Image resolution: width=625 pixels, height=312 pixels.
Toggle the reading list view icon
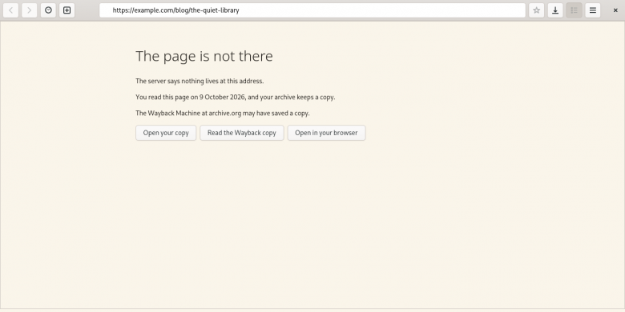(x=574, y=10)
